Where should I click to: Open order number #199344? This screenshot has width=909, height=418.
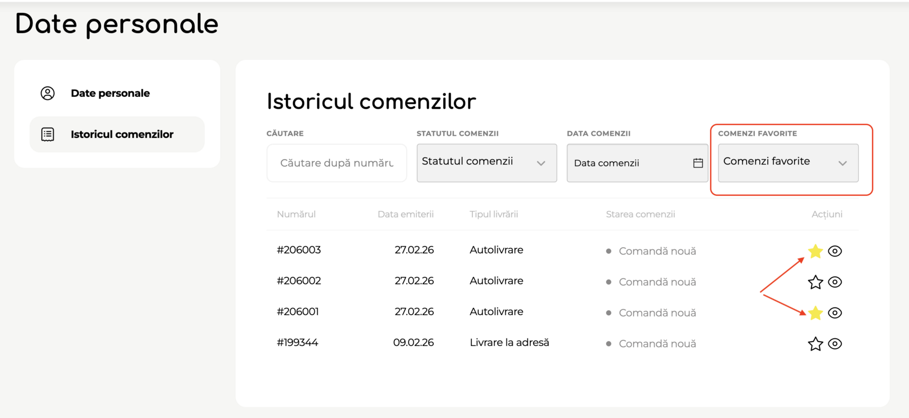point(298,342)
